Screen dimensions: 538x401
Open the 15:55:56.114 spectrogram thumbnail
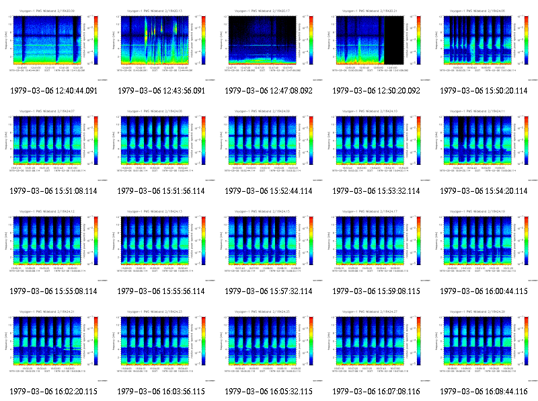(161, 245)
